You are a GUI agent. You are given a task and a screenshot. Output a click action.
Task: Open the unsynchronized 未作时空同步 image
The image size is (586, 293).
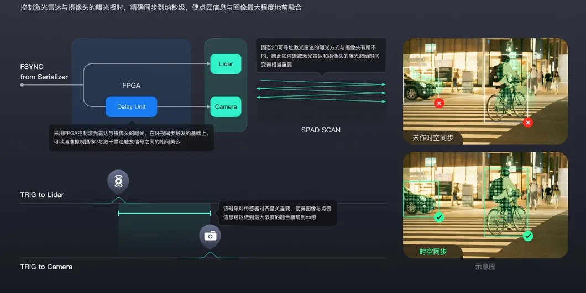pyautogui.click(x=485, y=91)
